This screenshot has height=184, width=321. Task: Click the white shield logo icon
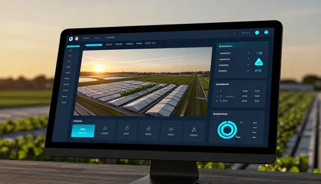71,39
